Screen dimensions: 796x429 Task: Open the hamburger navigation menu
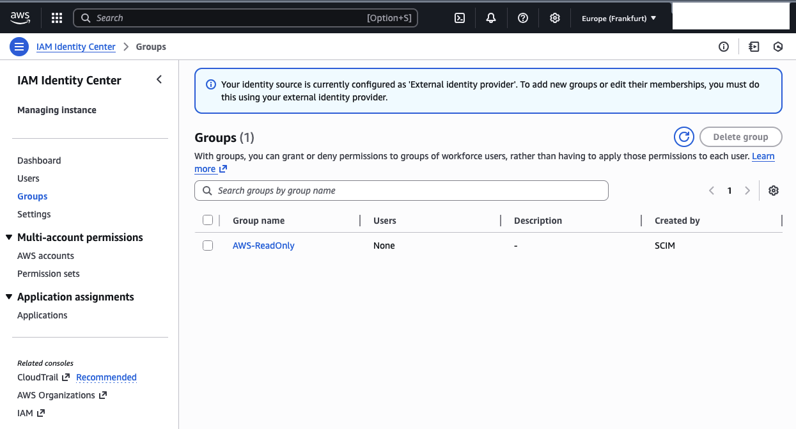[19, 46]
